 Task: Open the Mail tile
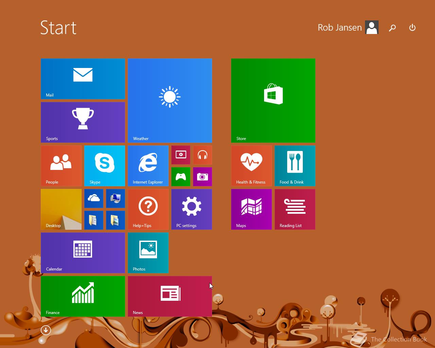tap(83, 79)
